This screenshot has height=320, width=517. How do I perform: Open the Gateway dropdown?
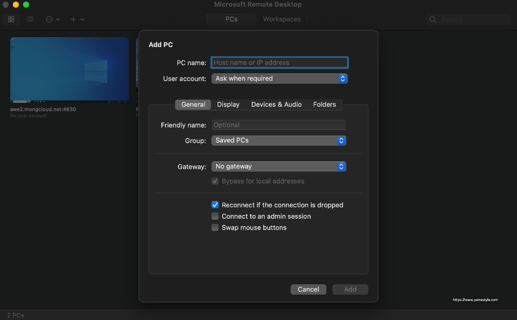[x=279, y=166]
